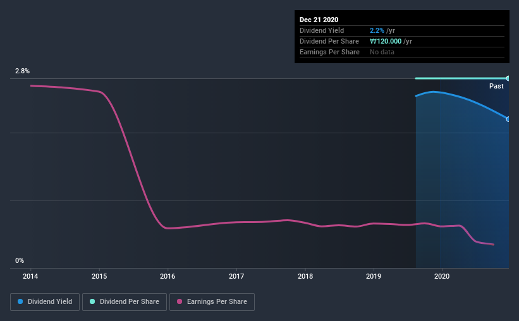The width and height of the screenshot is (519, 321).
Task: Click the 2017 x-axis label
Action: coord(236,276)
